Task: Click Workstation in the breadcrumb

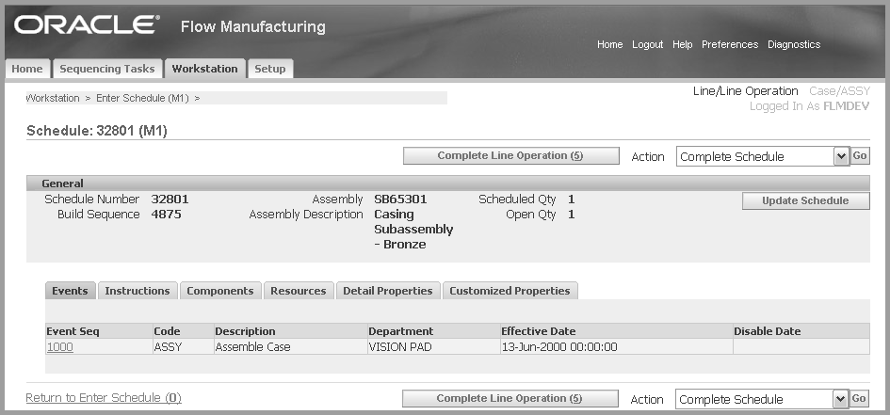Action: pos(53,98)
